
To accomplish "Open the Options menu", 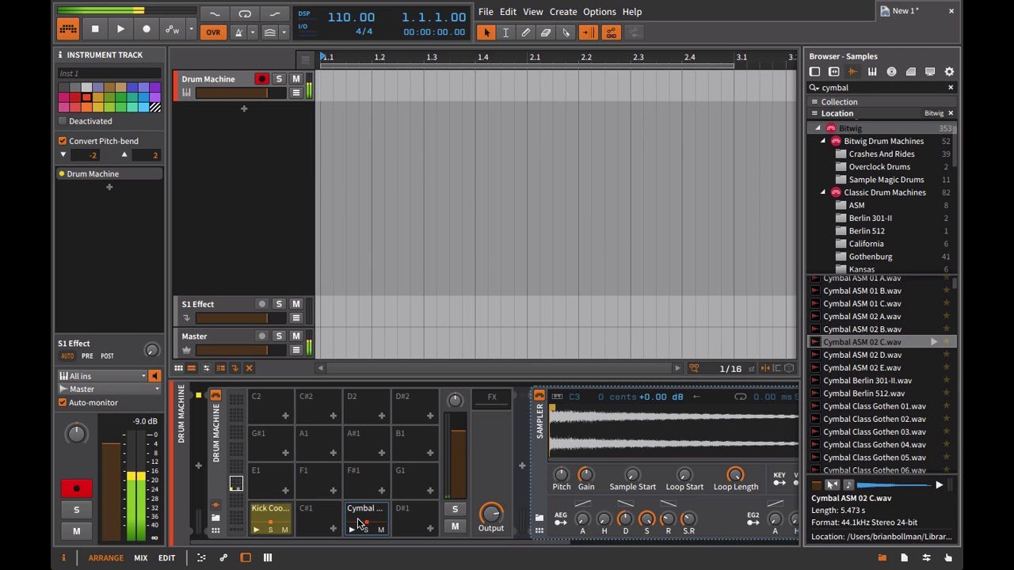I will click(x=600, y=12).
